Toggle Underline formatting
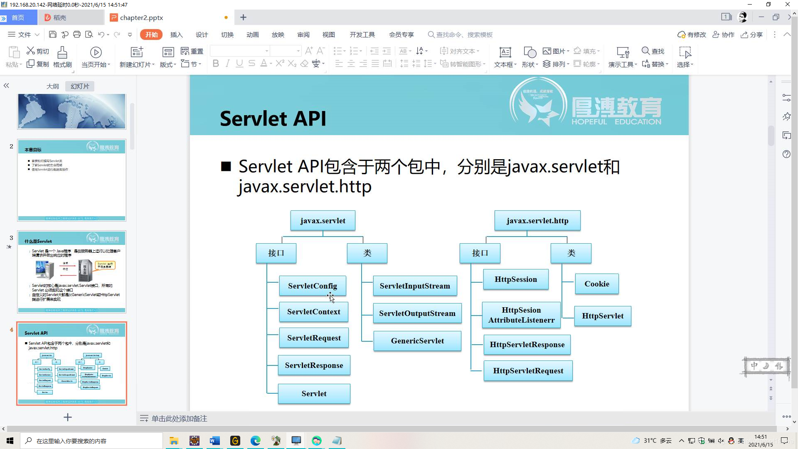 tap(239, 64)
